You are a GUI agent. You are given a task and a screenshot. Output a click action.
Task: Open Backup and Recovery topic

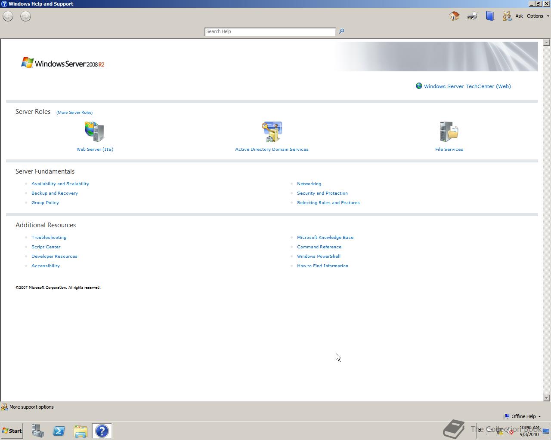click(x=55, y=193)
